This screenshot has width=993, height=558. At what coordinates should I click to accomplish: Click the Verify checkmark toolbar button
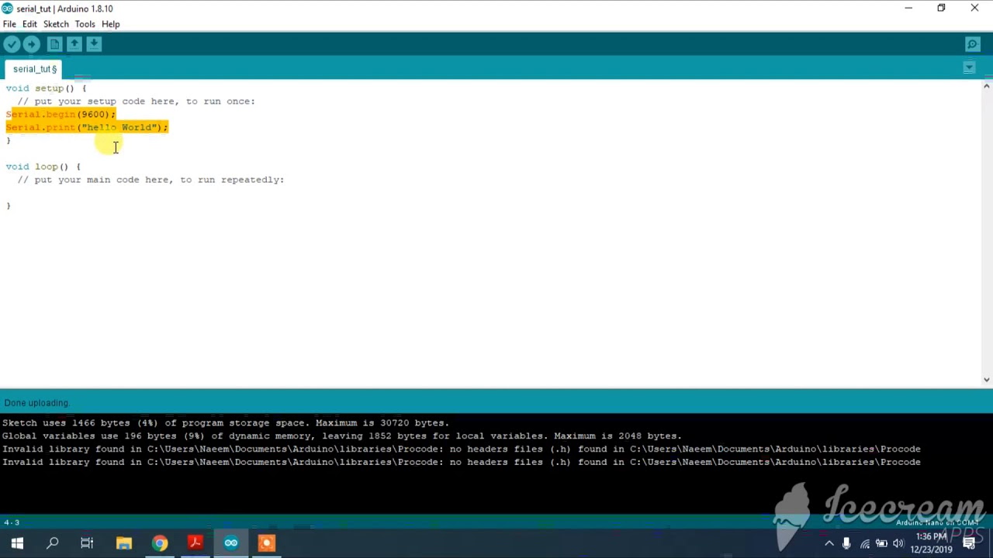12,45
